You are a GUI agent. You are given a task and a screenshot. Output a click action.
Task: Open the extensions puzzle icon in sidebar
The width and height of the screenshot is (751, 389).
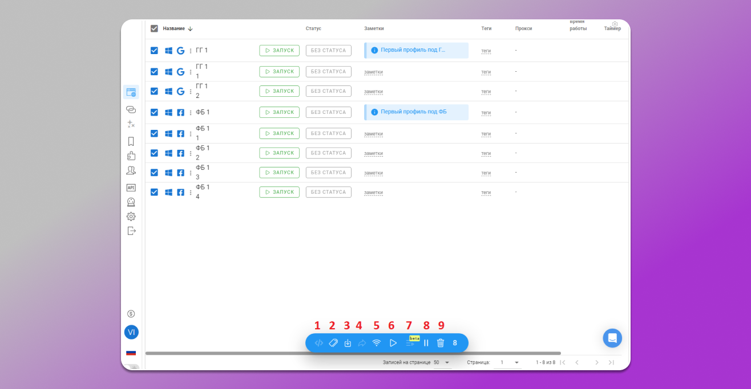pos(131,155)
